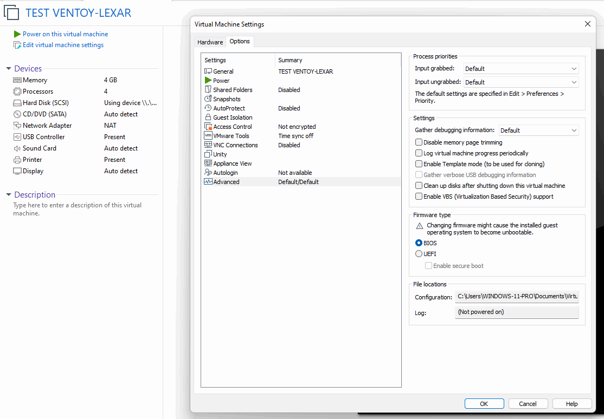Image resolution: width=604 pixels, height=419 pixels.
Task: Click the Network Adapter icon
Action: click(x=17, y=126)
